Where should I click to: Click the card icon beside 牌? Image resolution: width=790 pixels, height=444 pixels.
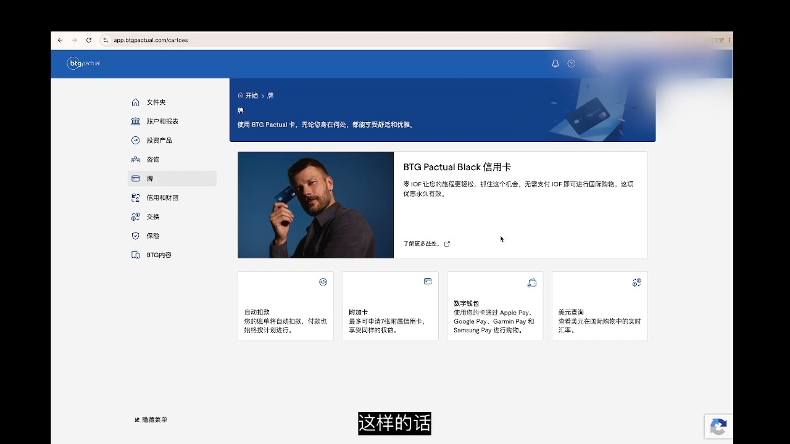[x=136, y=179]
